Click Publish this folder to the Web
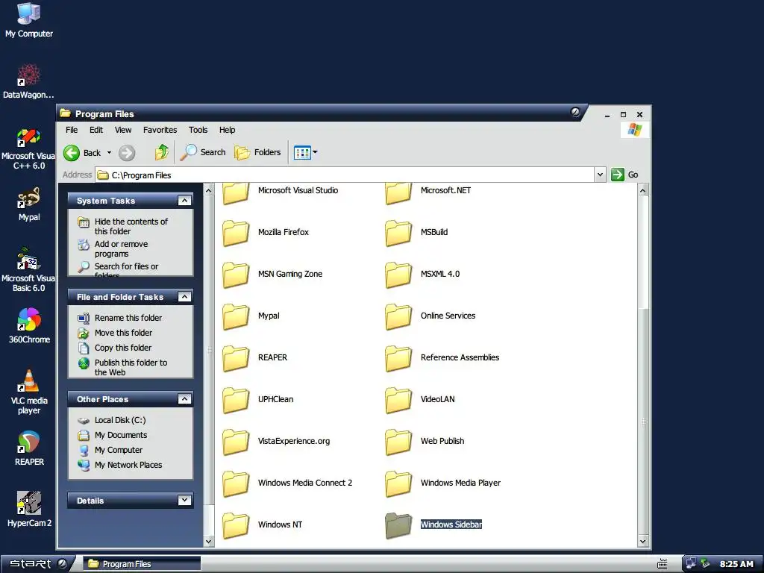764x573 pixels. coord(131,367)
